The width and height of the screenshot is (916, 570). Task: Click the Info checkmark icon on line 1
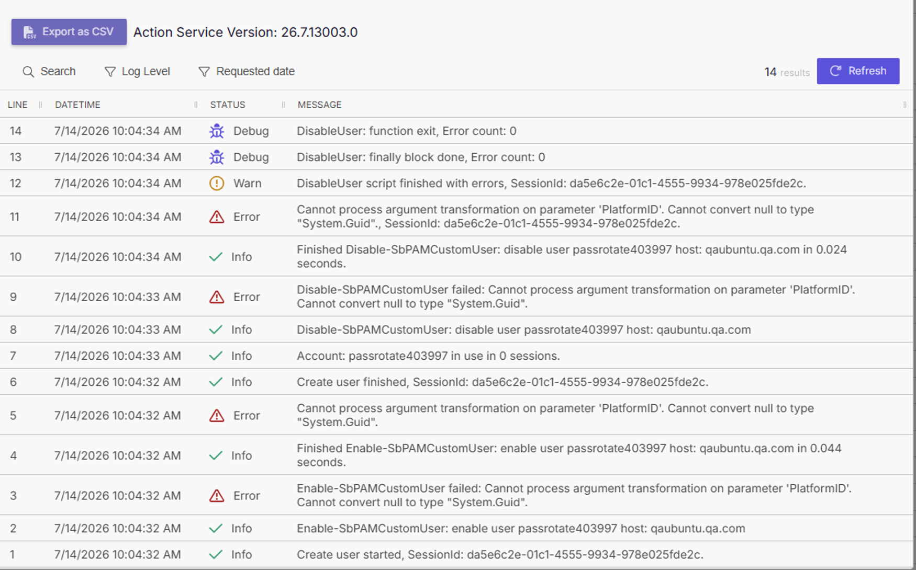coord(216,554)
